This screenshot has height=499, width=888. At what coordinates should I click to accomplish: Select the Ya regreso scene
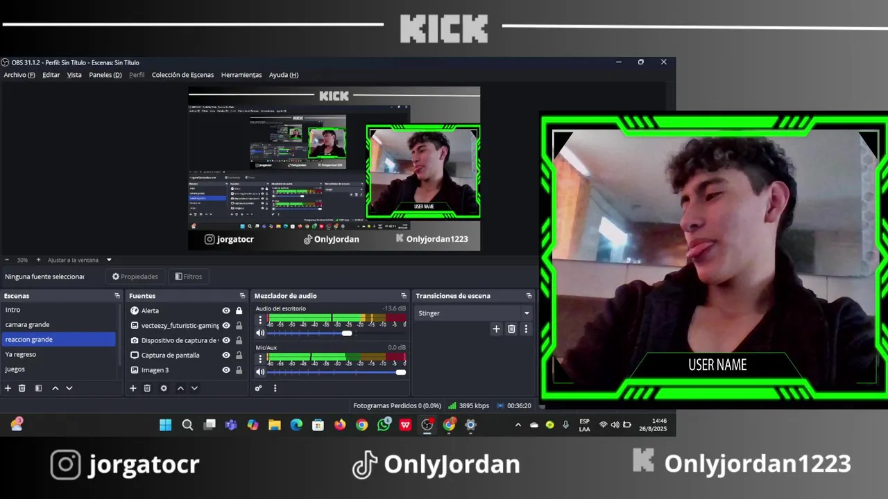tap(59, 354)
